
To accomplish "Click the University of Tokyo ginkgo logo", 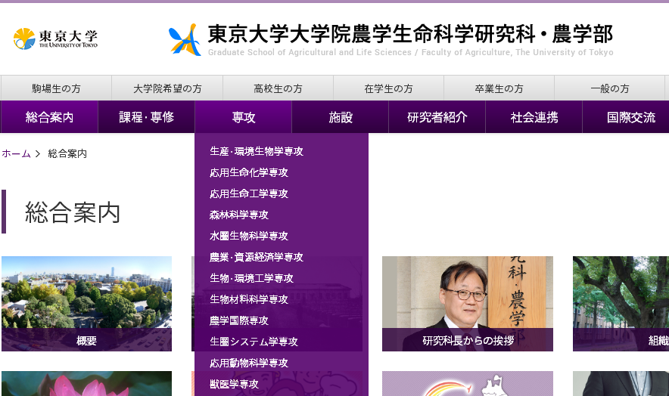I will [x=55, y=39].
